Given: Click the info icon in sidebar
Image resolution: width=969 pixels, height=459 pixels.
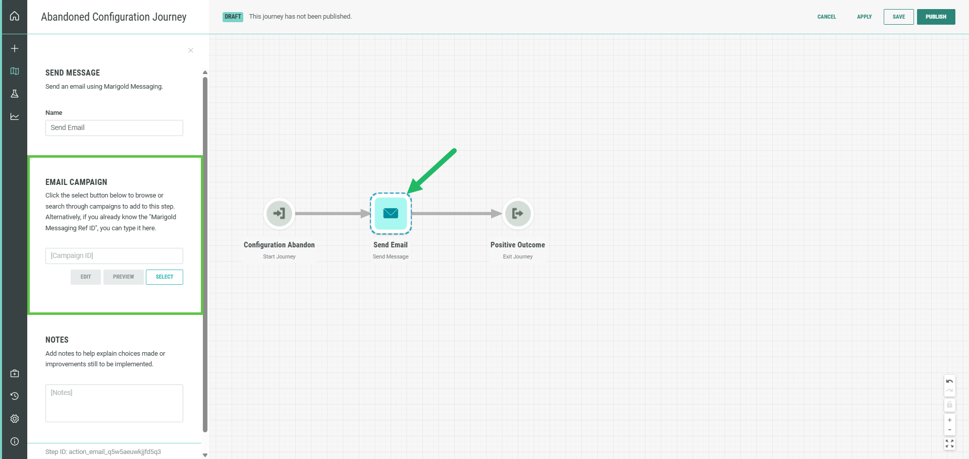Looking at the screenshot, I should click(x=15, y=441).
